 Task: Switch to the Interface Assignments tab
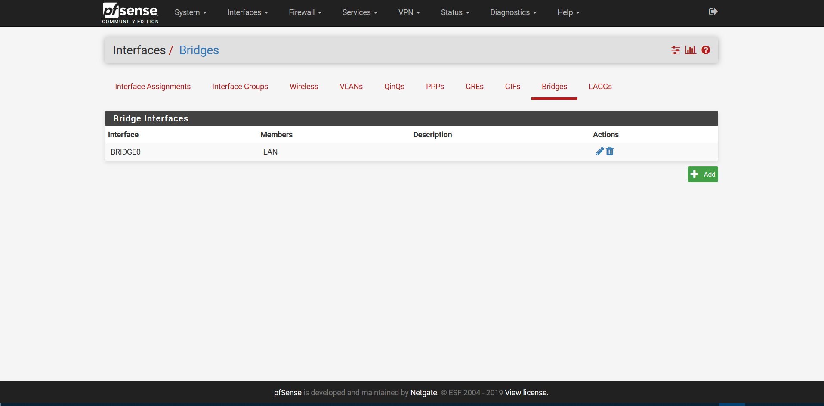(x=153, y=87)
